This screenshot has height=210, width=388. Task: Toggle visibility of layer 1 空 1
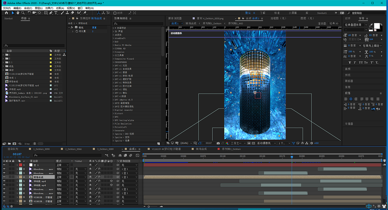[x=4, y=165]
